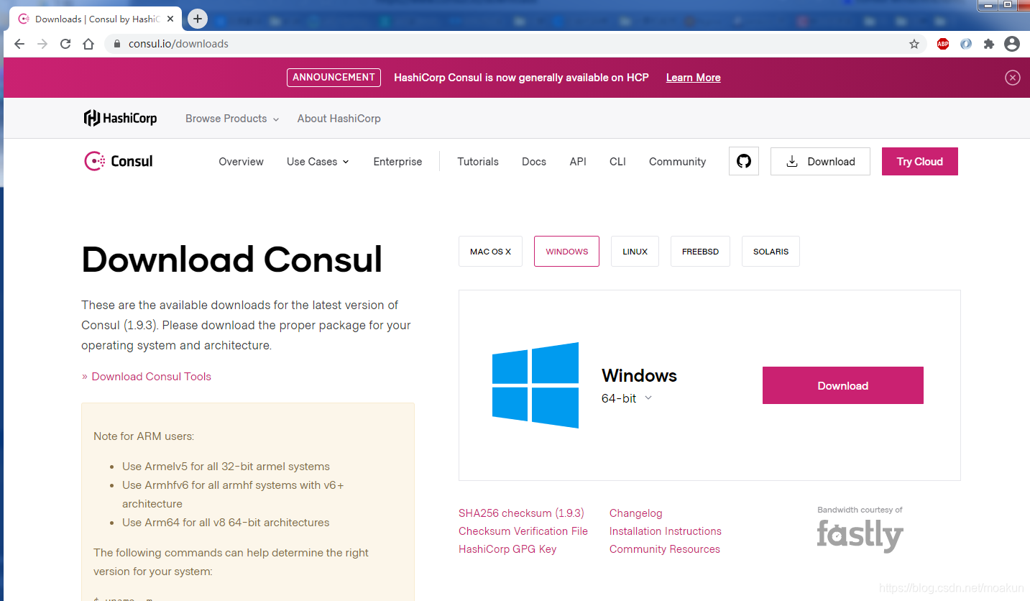Open the Chrome profile avatar icon
This screenshot has width=1030, height=601.
[x=1012, y=44]
